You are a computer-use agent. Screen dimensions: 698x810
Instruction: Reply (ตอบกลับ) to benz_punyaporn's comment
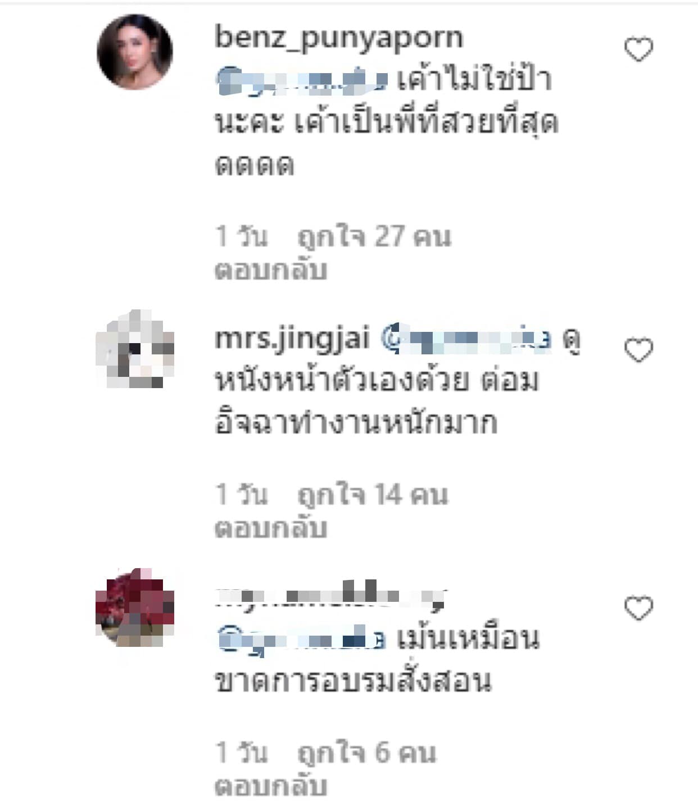tap(271, 271)
